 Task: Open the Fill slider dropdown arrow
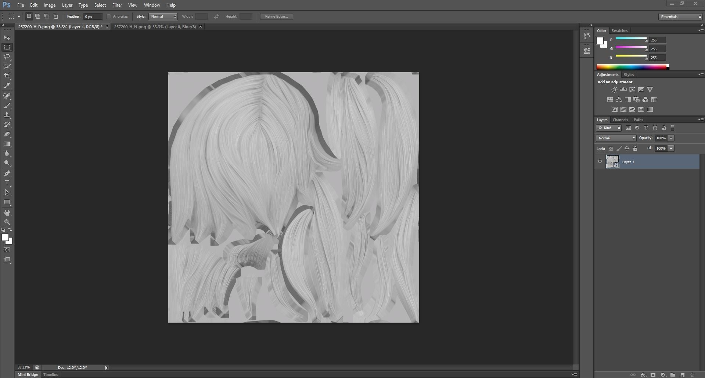(x=671, y=148)
